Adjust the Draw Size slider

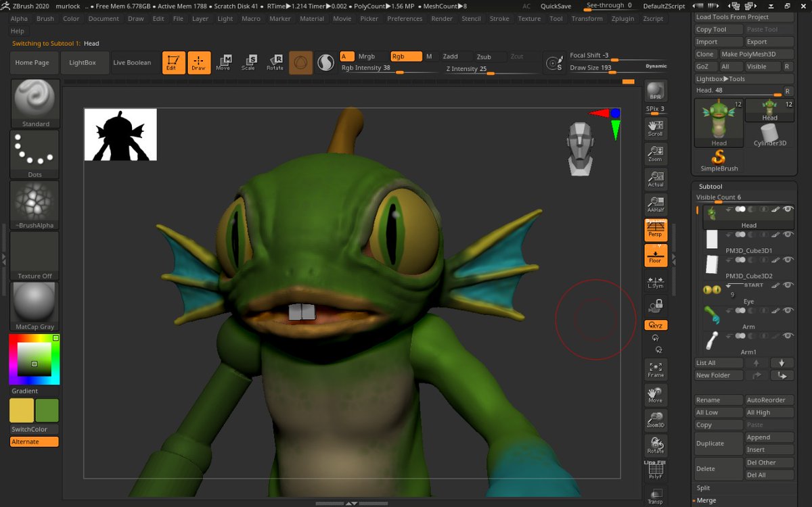coord(618,68)
